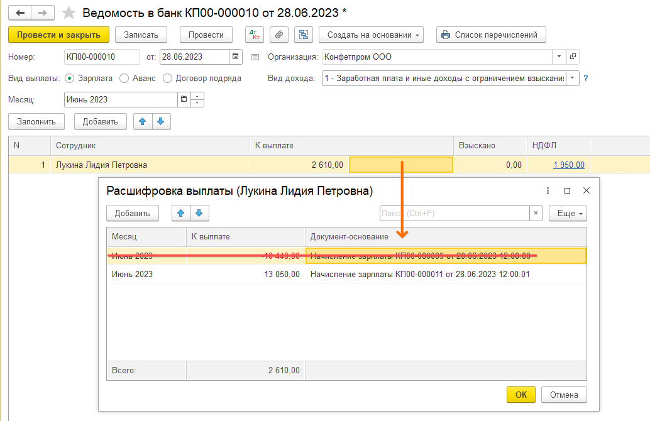Clear the search field in dialog
The image size is (650, 421).
coord(536,213)
